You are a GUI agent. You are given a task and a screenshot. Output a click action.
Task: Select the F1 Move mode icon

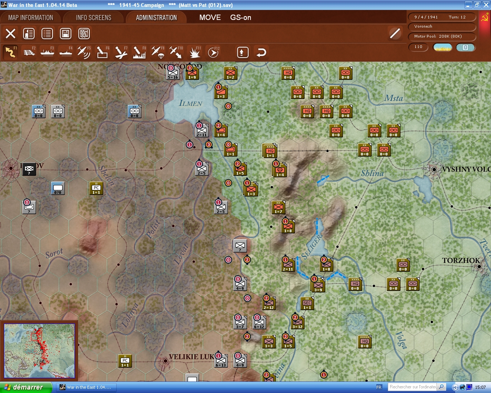point(11,52)
